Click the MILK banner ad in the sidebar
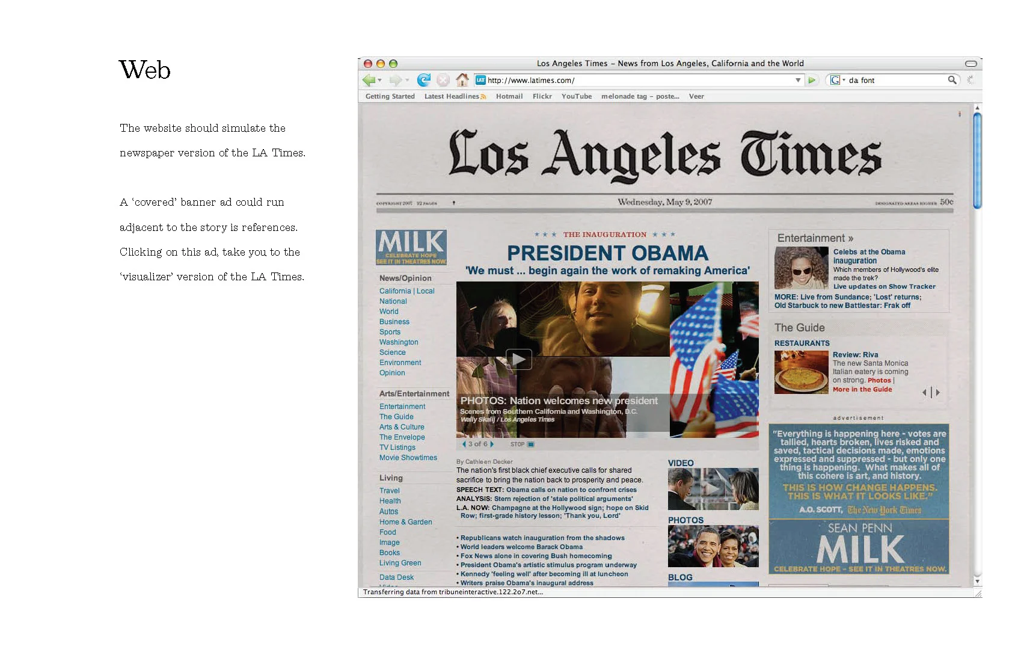The height and width of the screenshot is (655, 1012). [411, 247]
